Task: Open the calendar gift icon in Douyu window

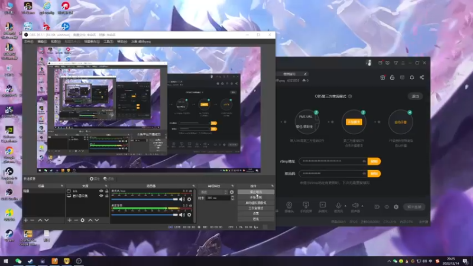Action: [x=383, y=77]
